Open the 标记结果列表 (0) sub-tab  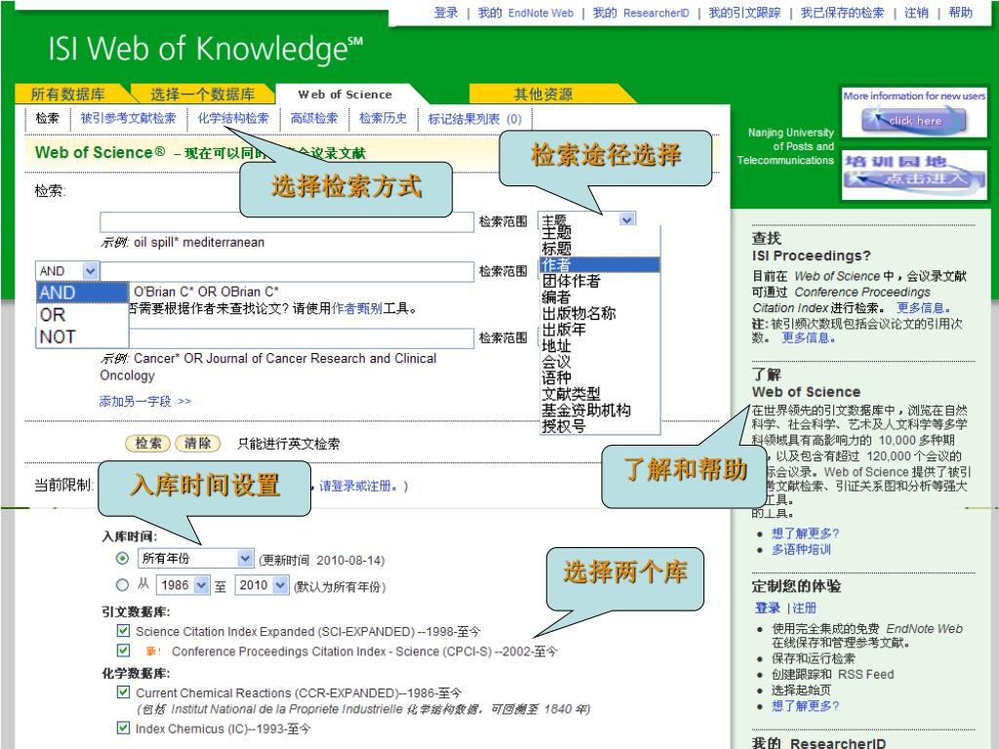point(475,118)
